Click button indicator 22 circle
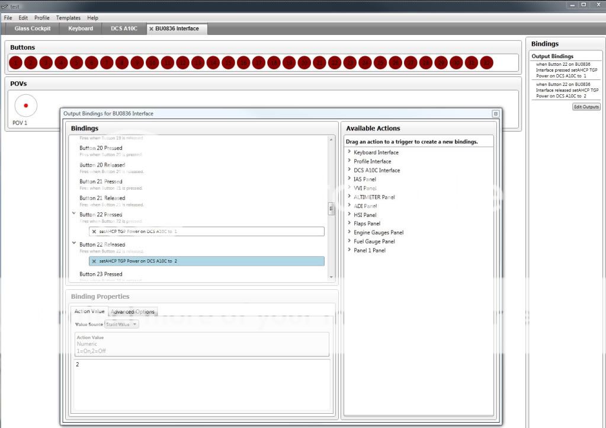Image resolution: width=606 pixels, height=428 pixels. 335,62
